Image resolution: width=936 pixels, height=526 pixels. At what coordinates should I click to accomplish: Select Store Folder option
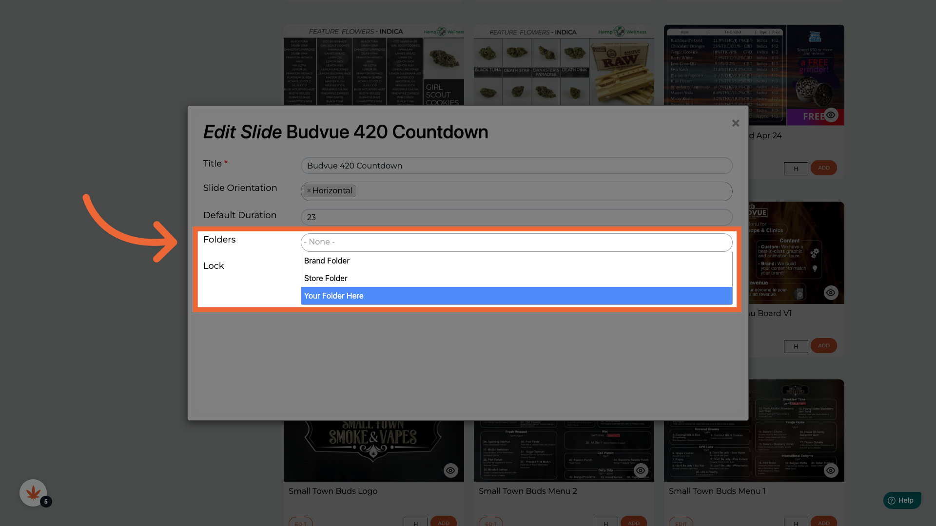326,279
